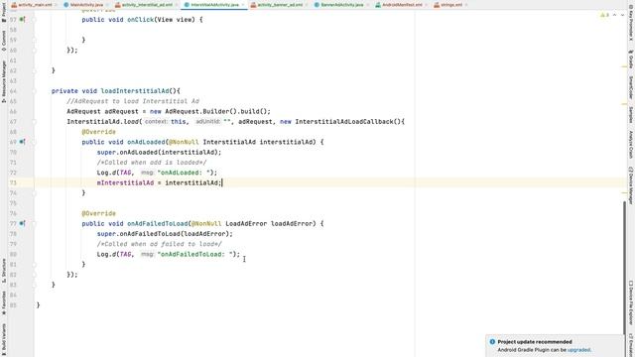Click the 'onAdLoaded' method name on line 69
The width and height of the screenshot is (635, 357).
(x=146, y=142)
